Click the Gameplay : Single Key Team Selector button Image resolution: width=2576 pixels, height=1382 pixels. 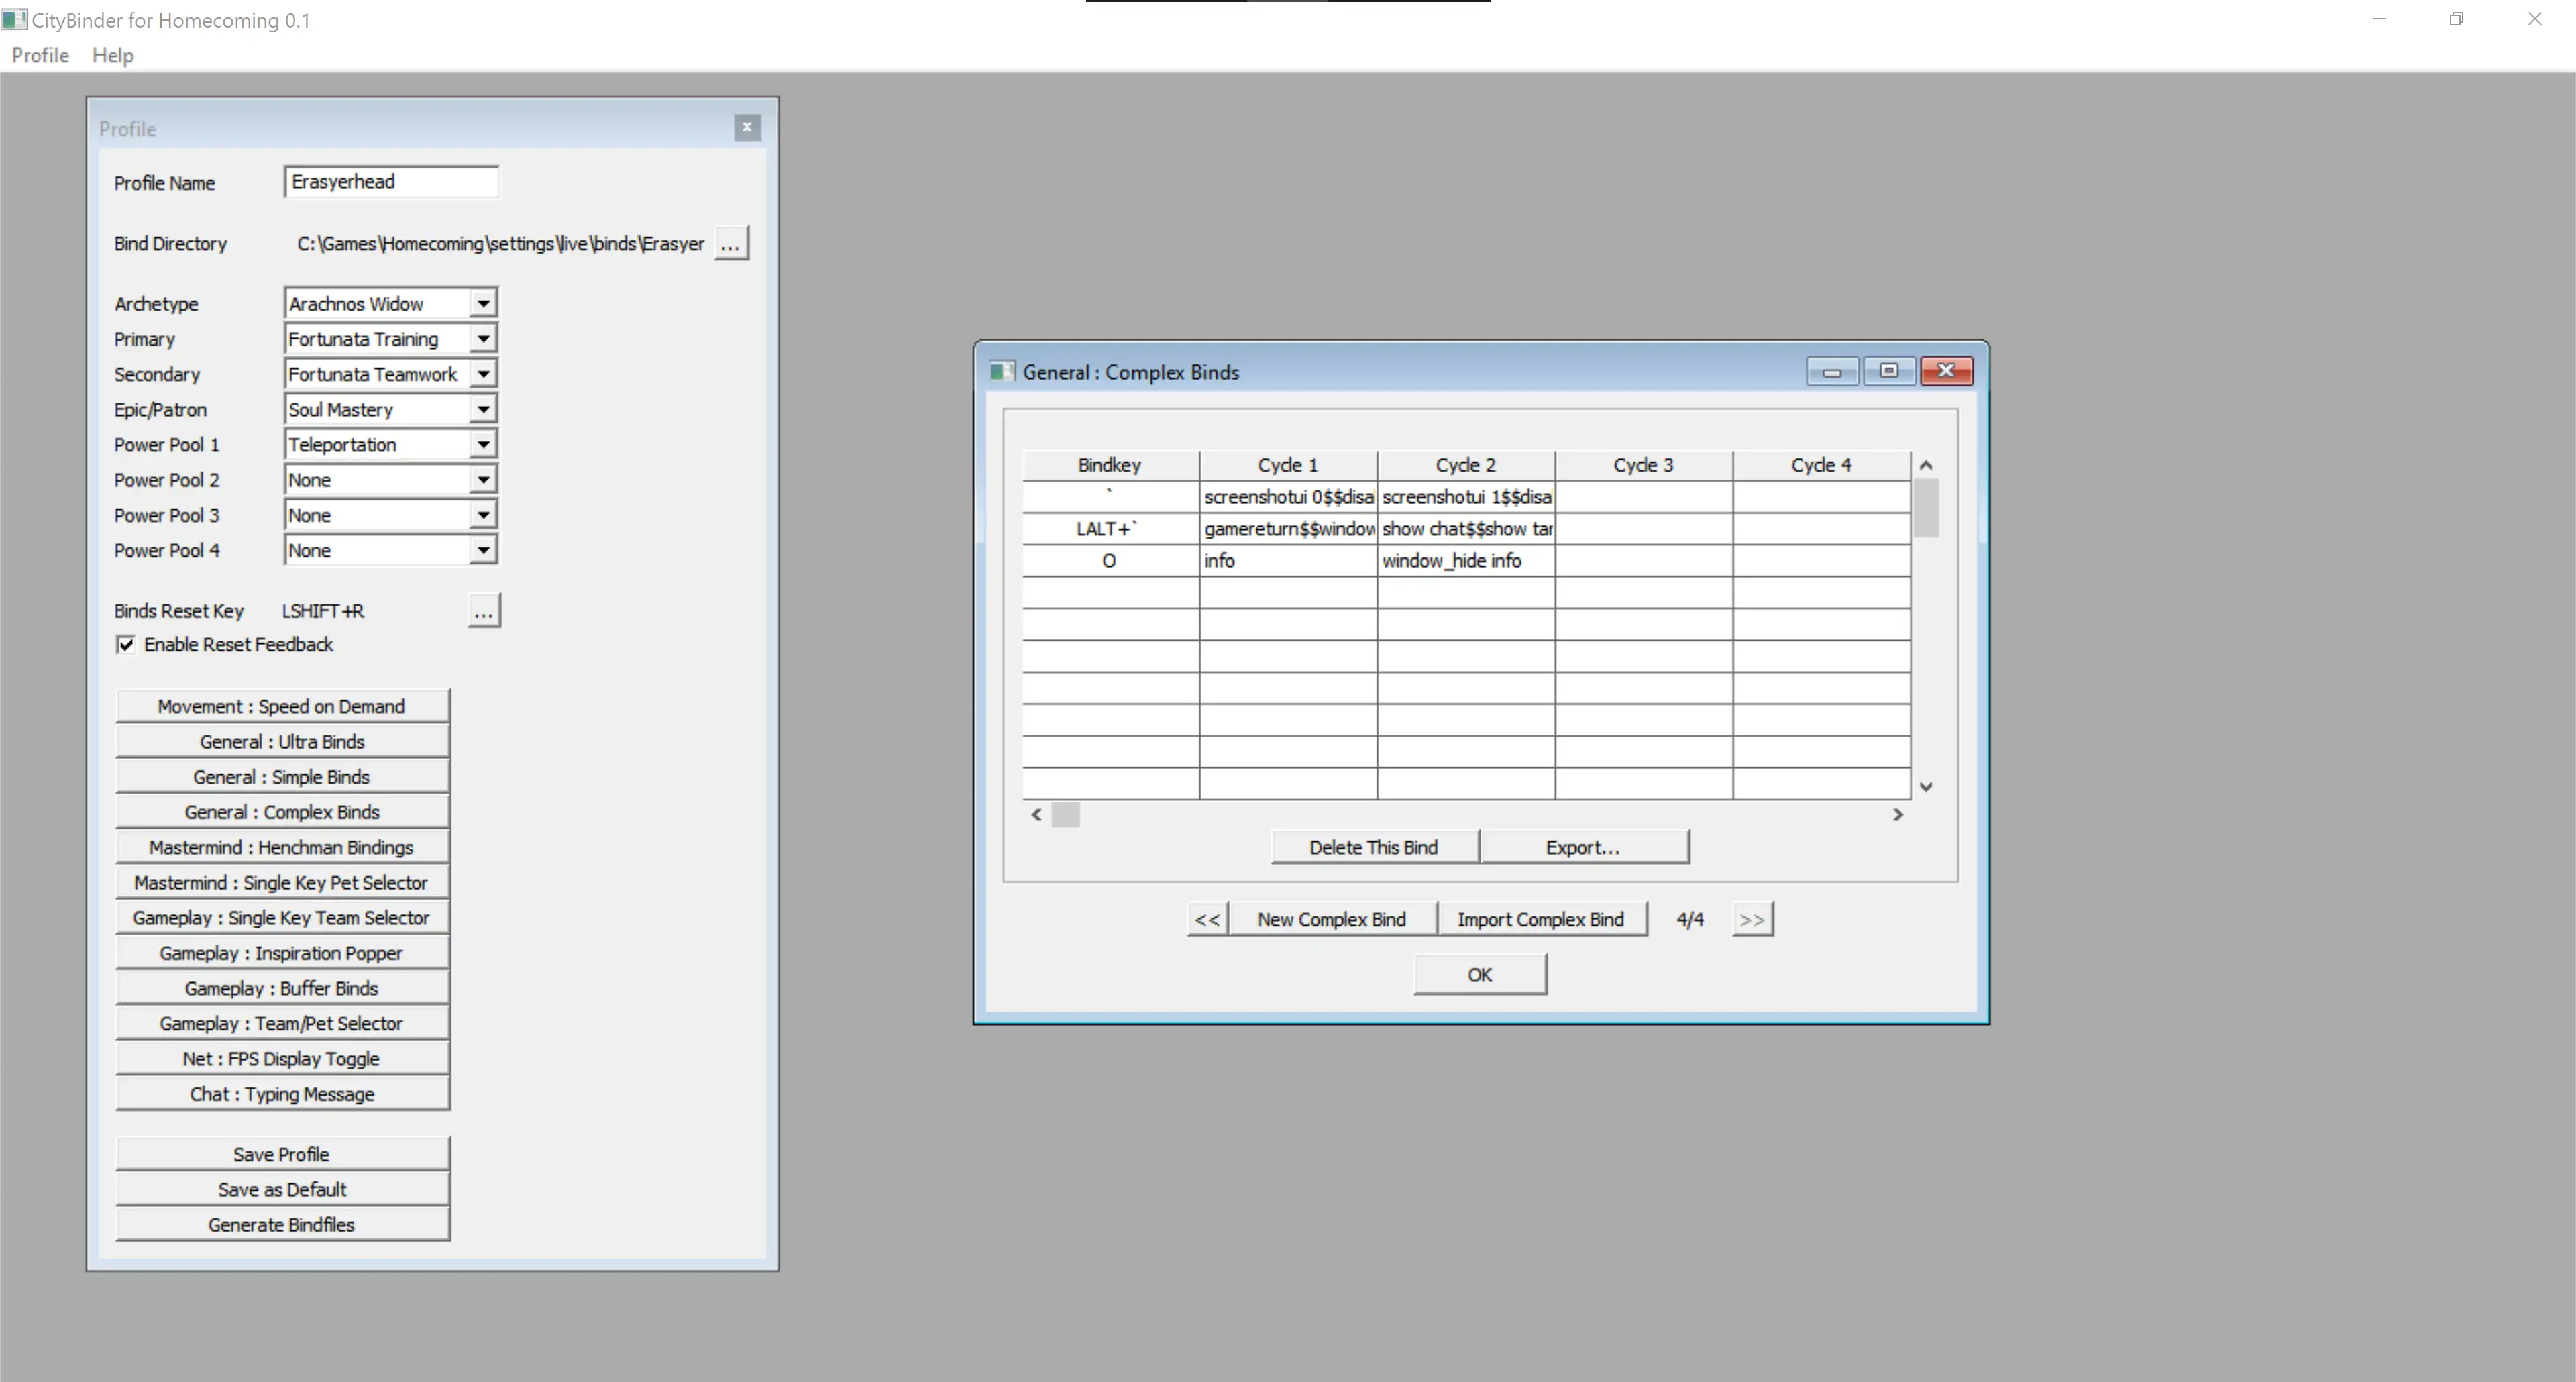pos(280,917)
